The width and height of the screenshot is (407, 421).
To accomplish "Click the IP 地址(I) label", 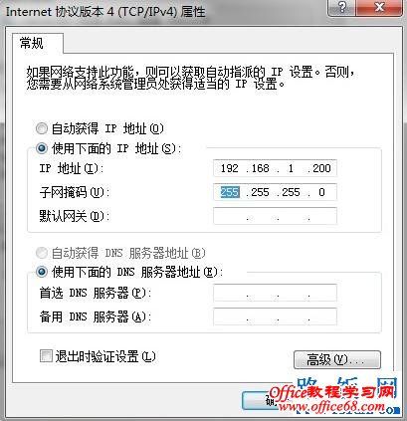I will pyautogui.click(x=72, y=168).
